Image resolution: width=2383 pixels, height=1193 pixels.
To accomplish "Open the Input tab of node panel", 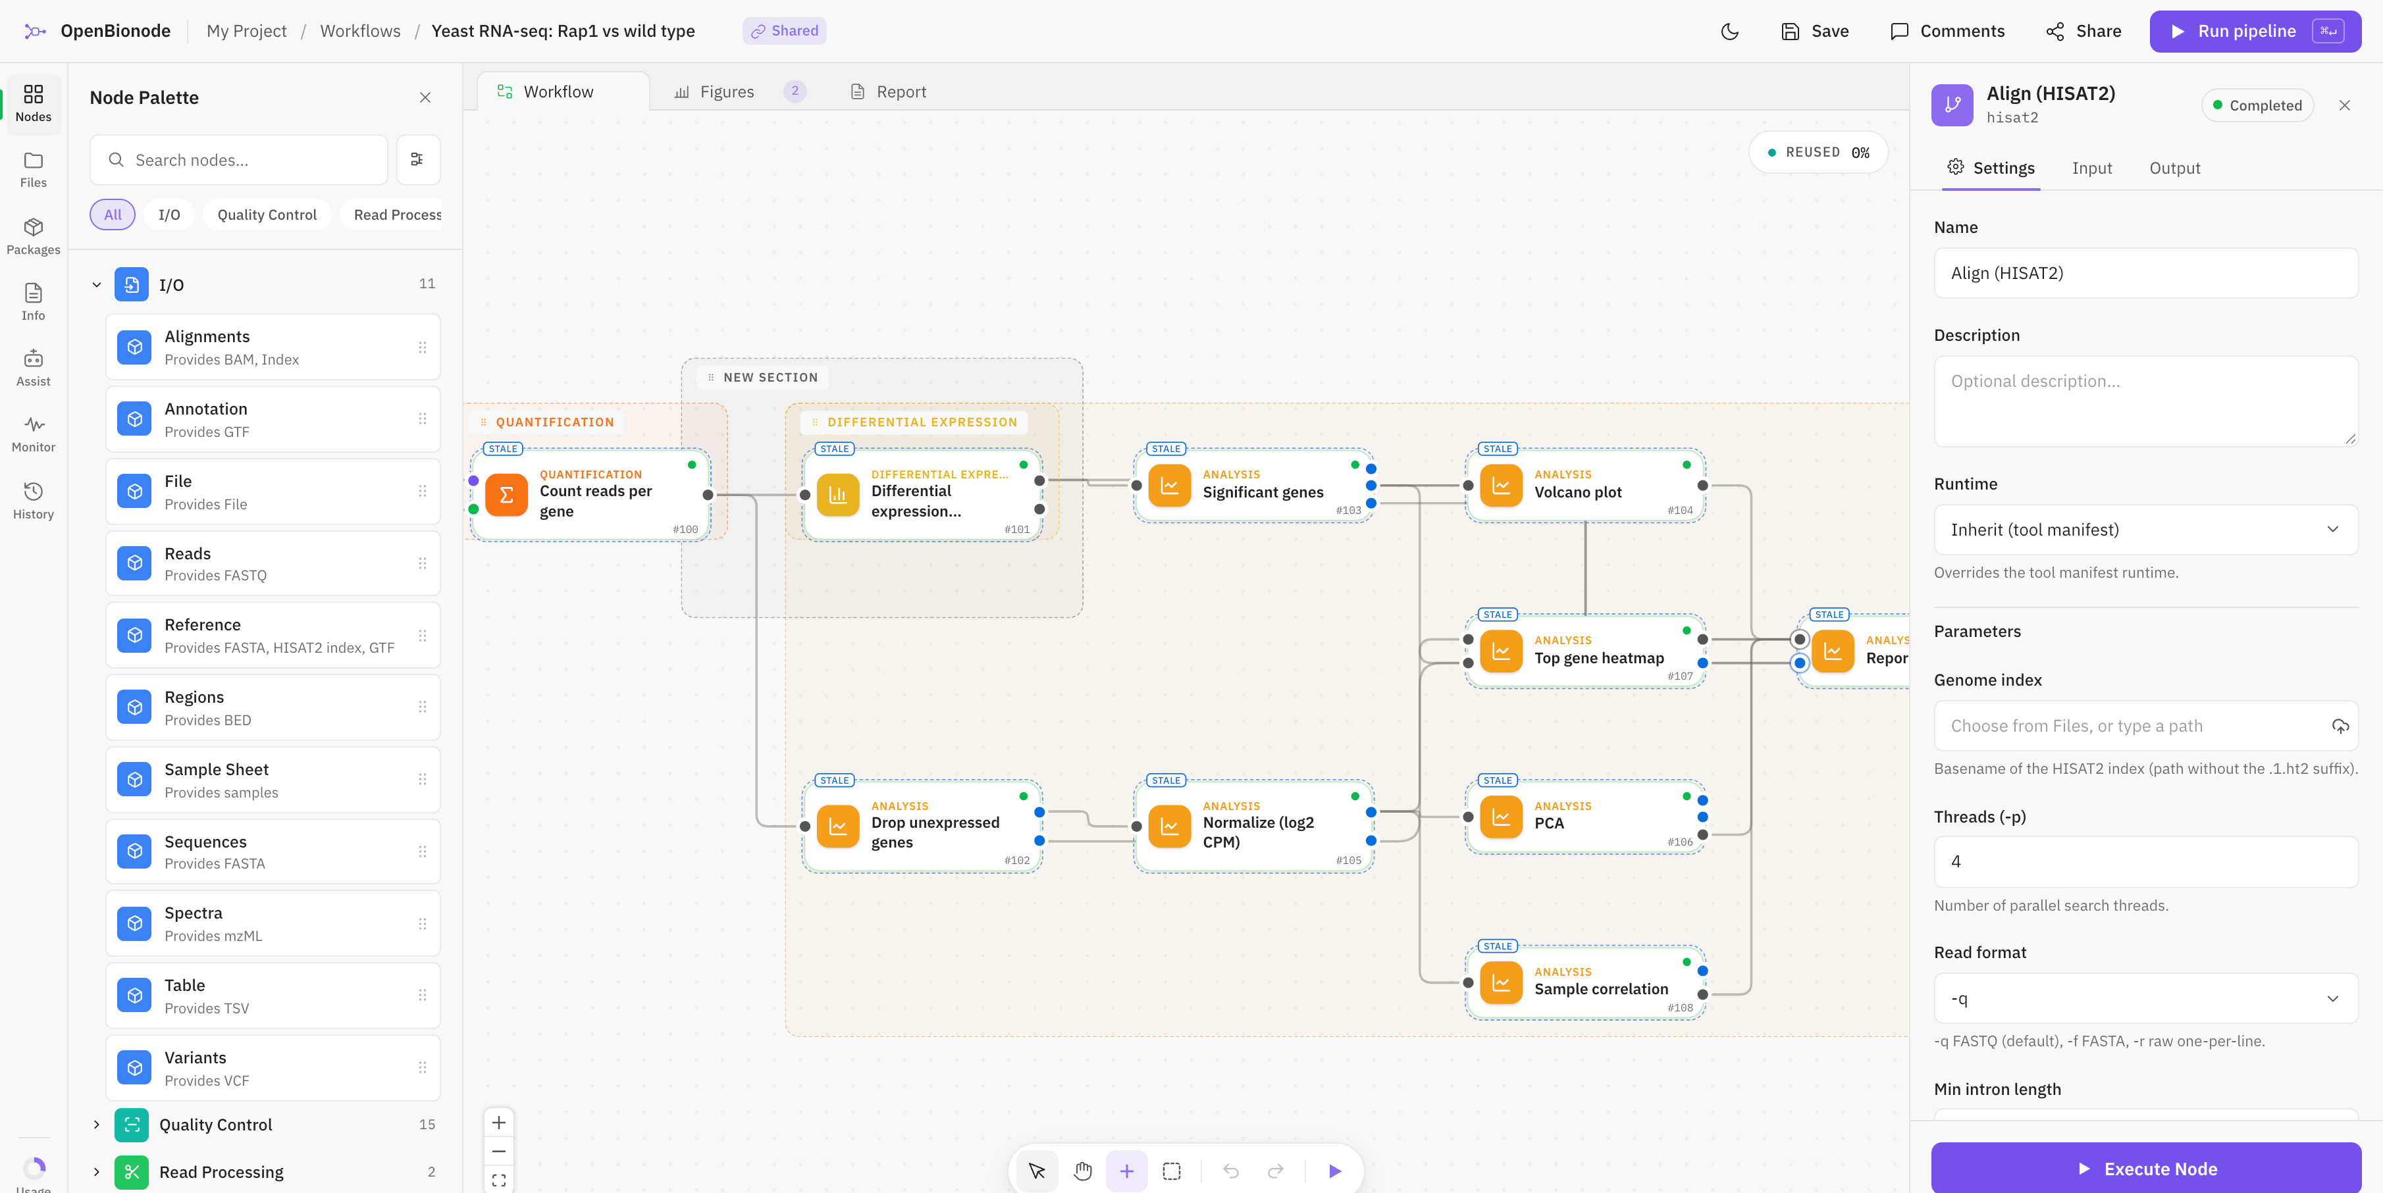I will 2091,168.
